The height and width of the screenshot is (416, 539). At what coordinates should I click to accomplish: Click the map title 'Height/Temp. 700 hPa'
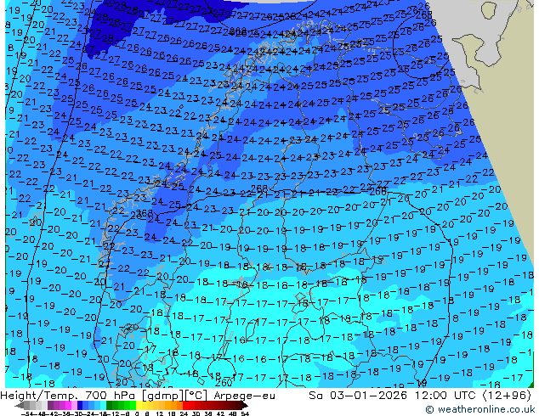click(x=70, y=396)
